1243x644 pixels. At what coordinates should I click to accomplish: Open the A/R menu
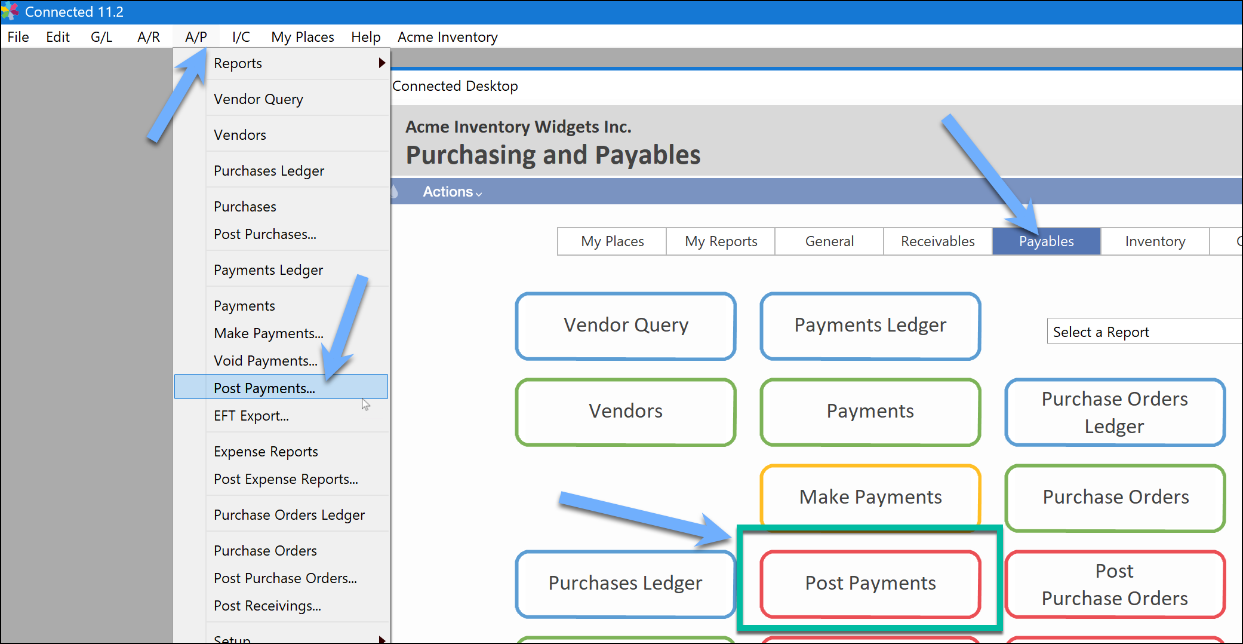click(x=149, y=37)
